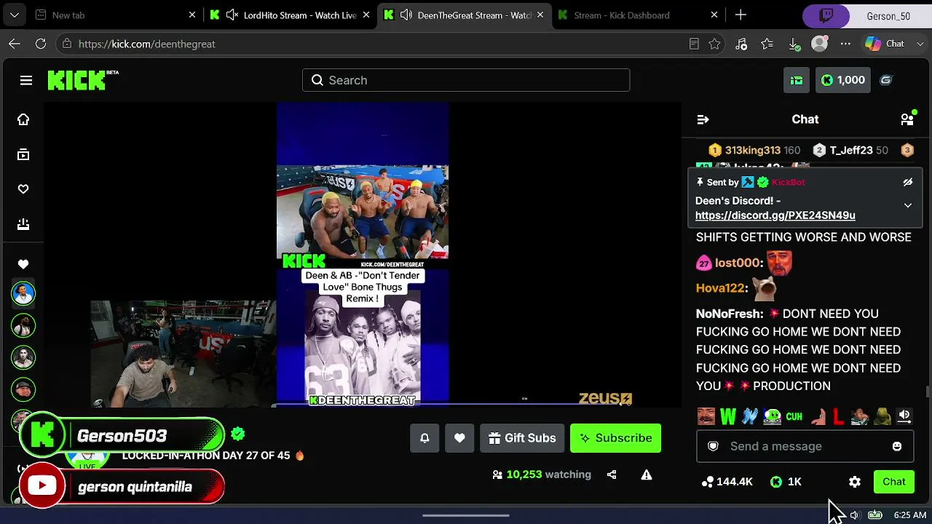Open chat settings gear

855,482
